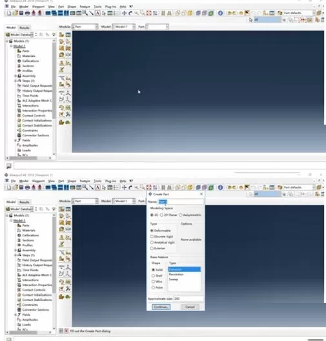The height and width of the screenshot is (341, 326).
Task: Click Materials item in top window tree
Action: (28, 56)
